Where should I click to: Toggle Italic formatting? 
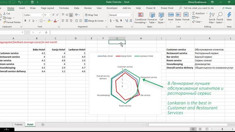29,21
